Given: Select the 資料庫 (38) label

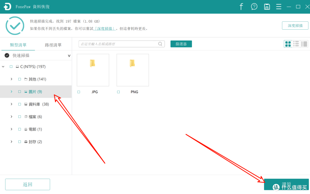Looking at the screenshot, I should click(x=39, y=104).
